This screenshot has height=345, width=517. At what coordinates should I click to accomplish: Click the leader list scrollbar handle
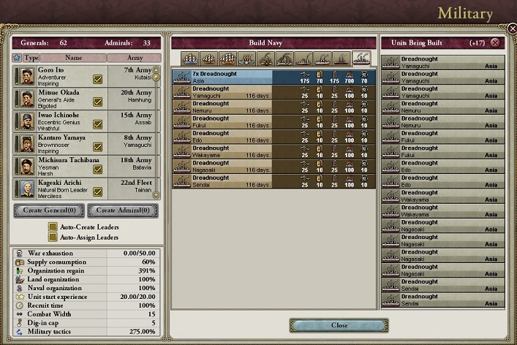pos(156,77)
